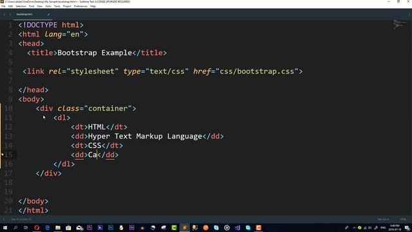This screenshot has height=232, width=412.
Task: Click the closing </dl> tag
Action: [64, 164]
